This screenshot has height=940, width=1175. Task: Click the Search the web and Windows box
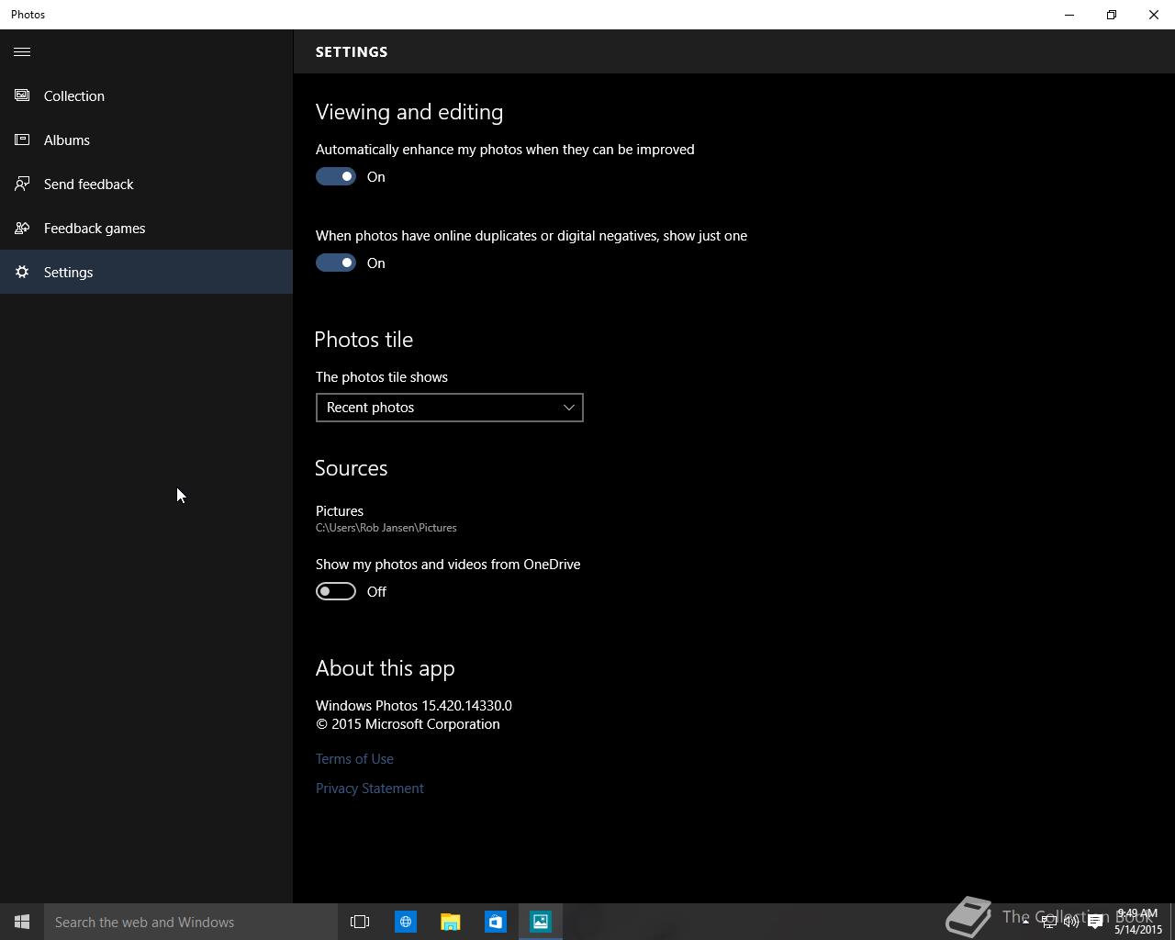191,922
